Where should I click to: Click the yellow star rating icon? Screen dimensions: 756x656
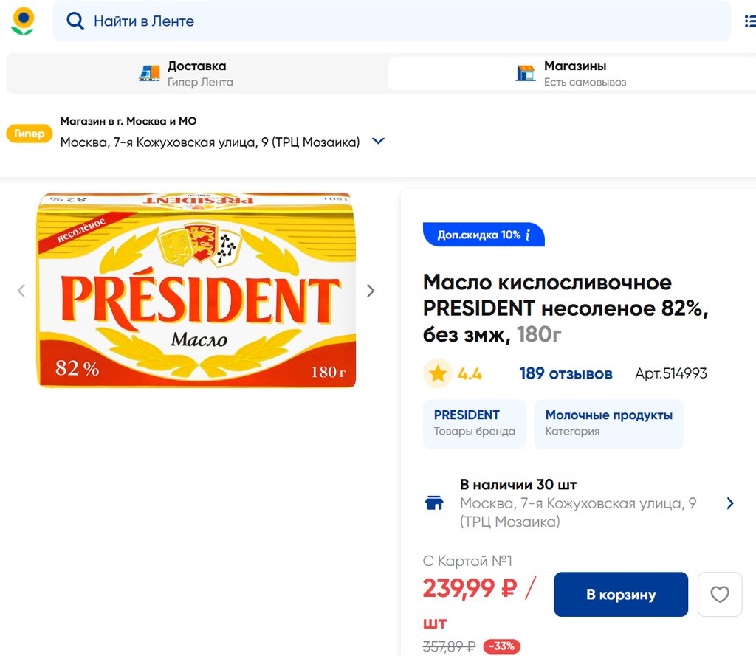438,373
